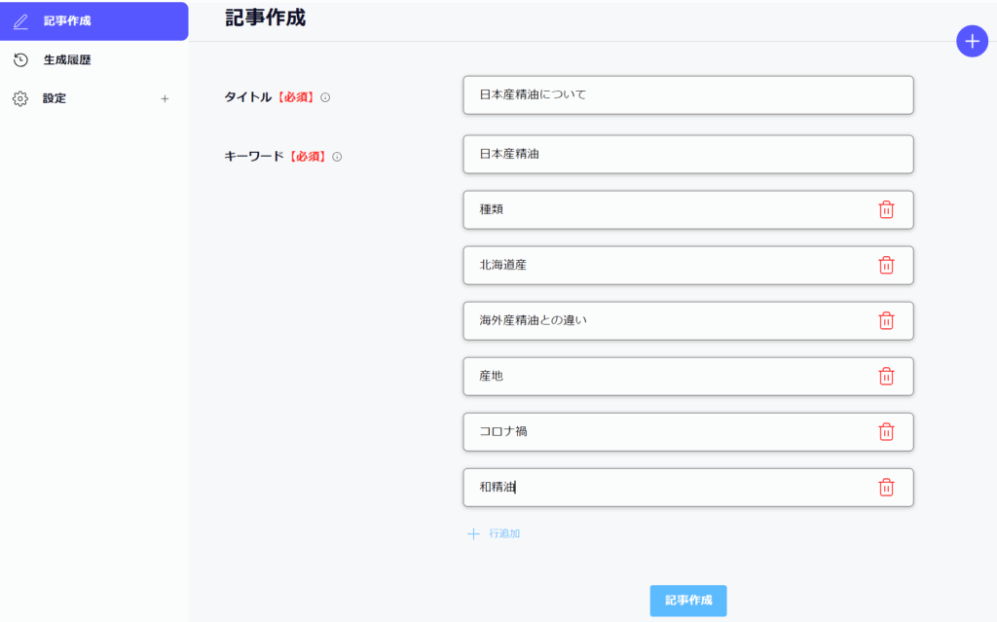997x622 pixels.
Task: Add a keyword row via 行追加
Action: click(495, 533)
